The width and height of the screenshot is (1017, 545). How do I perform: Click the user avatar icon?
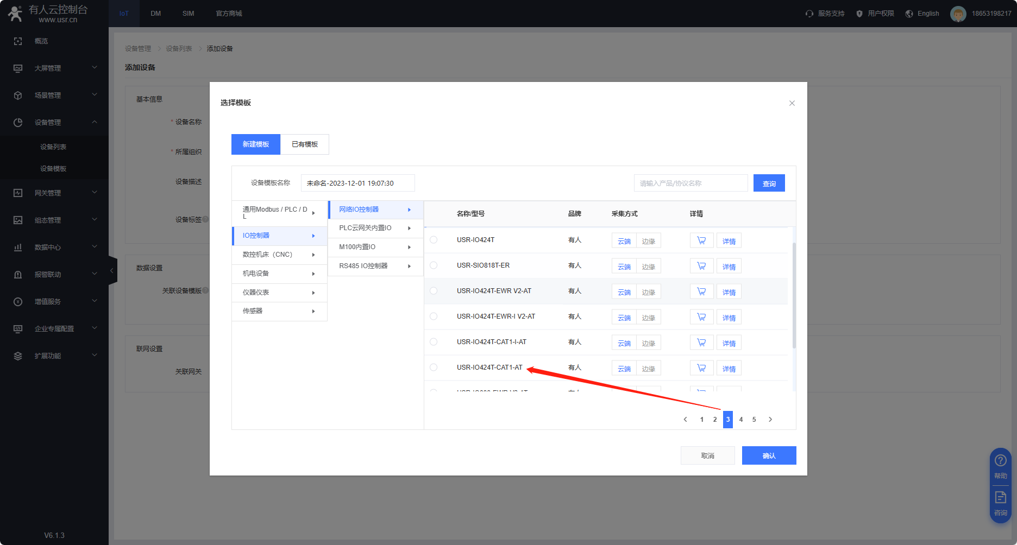pyautogui.click(x=958, y=14)
